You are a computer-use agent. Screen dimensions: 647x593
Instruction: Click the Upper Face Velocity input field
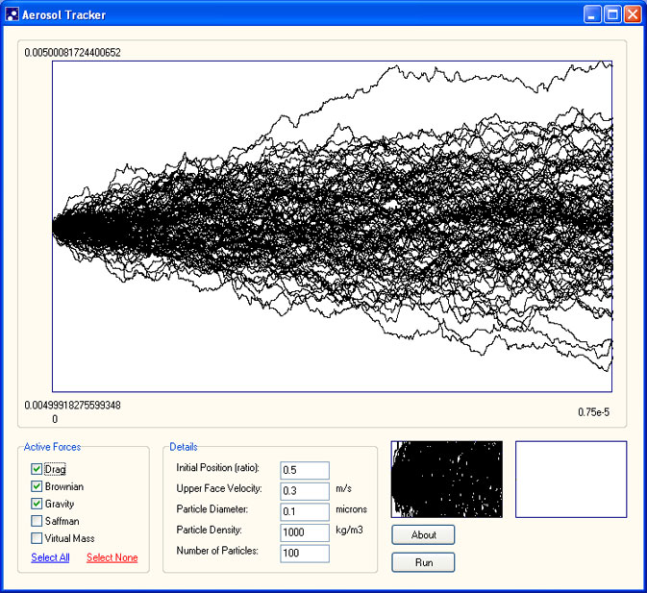(305, 491)
